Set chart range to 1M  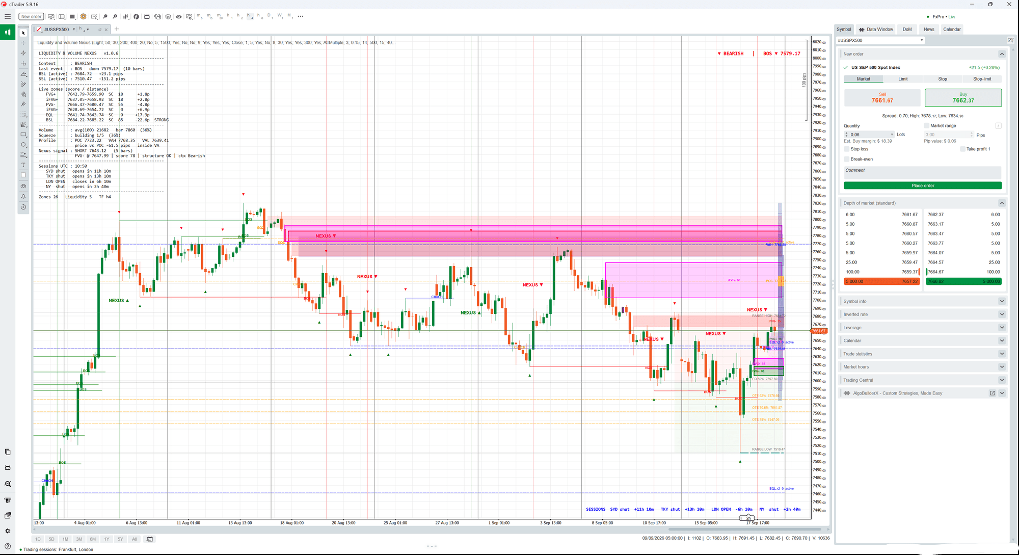pos(65,539)
